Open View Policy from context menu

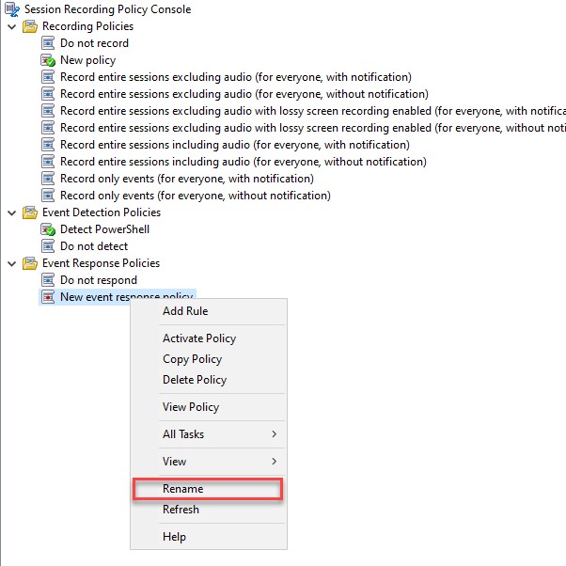pyautogui.click(x=209, y=407)
